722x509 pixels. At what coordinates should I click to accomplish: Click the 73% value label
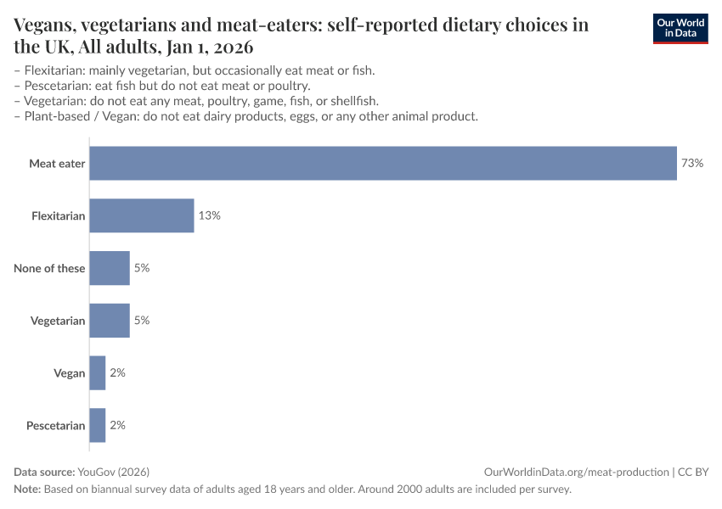pyautogui.click(x=691, y=164)
